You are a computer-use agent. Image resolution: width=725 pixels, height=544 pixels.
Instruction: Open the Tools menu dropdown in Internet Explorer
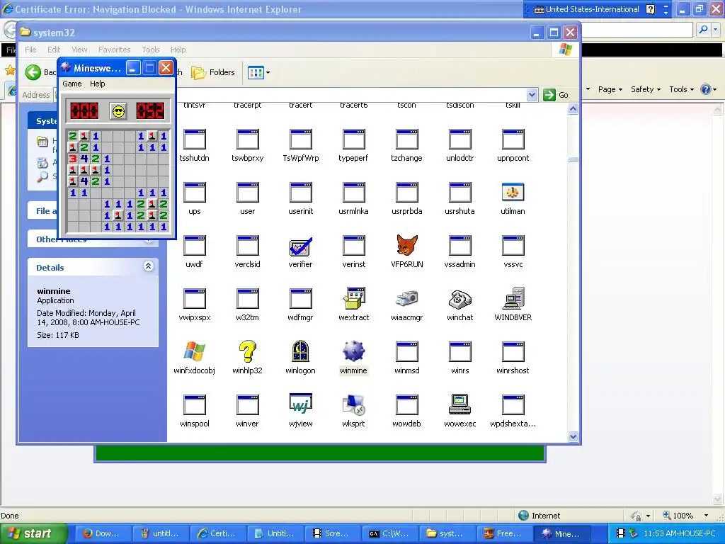[682, 89]
